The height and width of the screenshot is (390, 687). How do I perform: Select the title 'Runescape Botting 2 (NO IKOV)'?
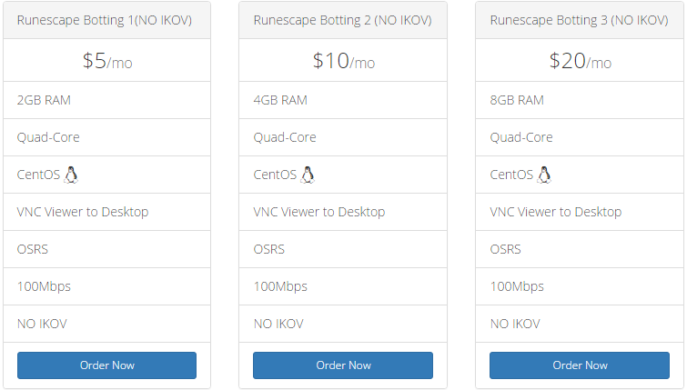pos(343,20)
